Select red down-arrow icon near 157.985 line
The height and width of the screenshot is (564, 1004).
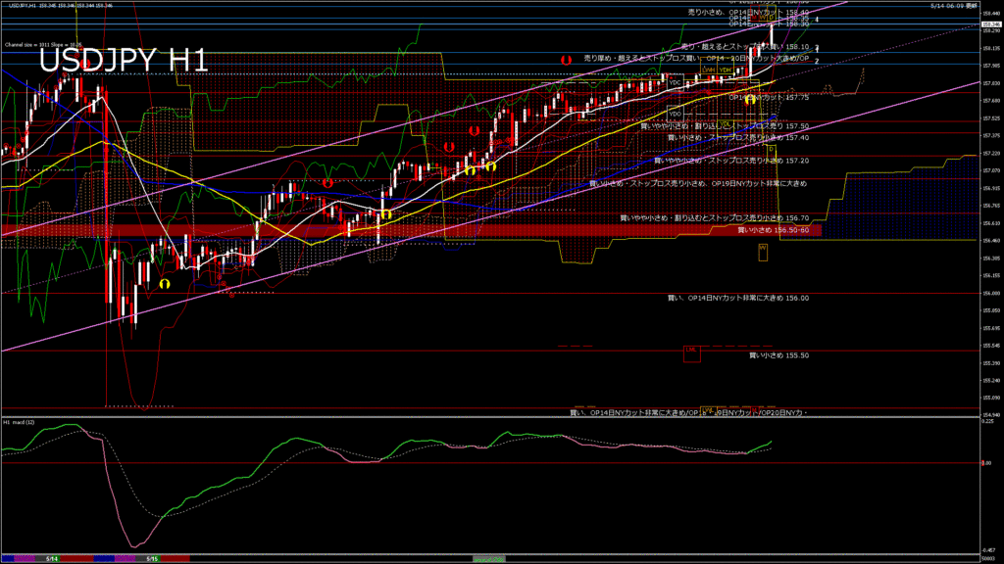click(566, 60)
